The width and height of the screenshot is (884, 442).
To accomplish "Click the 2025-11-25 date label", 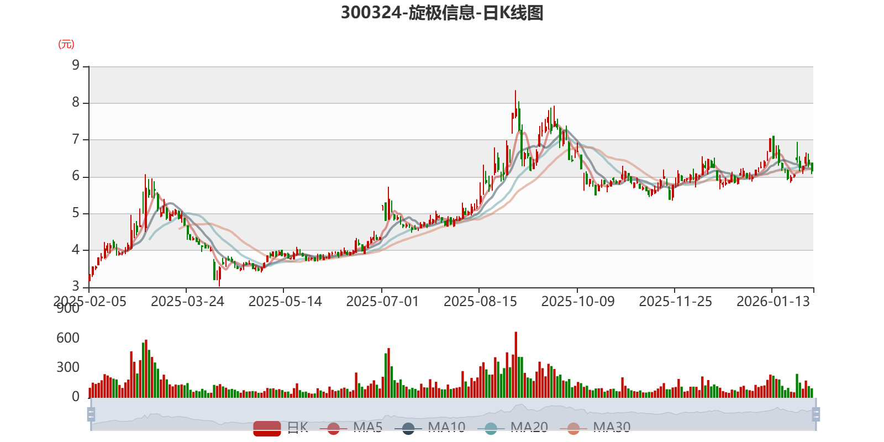I will (x=675, y=302).
